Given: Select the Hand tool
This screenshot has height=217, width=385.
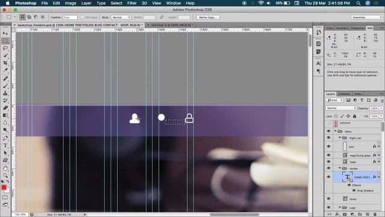Looking at the screenshot, I should click(x=5, y=169).
